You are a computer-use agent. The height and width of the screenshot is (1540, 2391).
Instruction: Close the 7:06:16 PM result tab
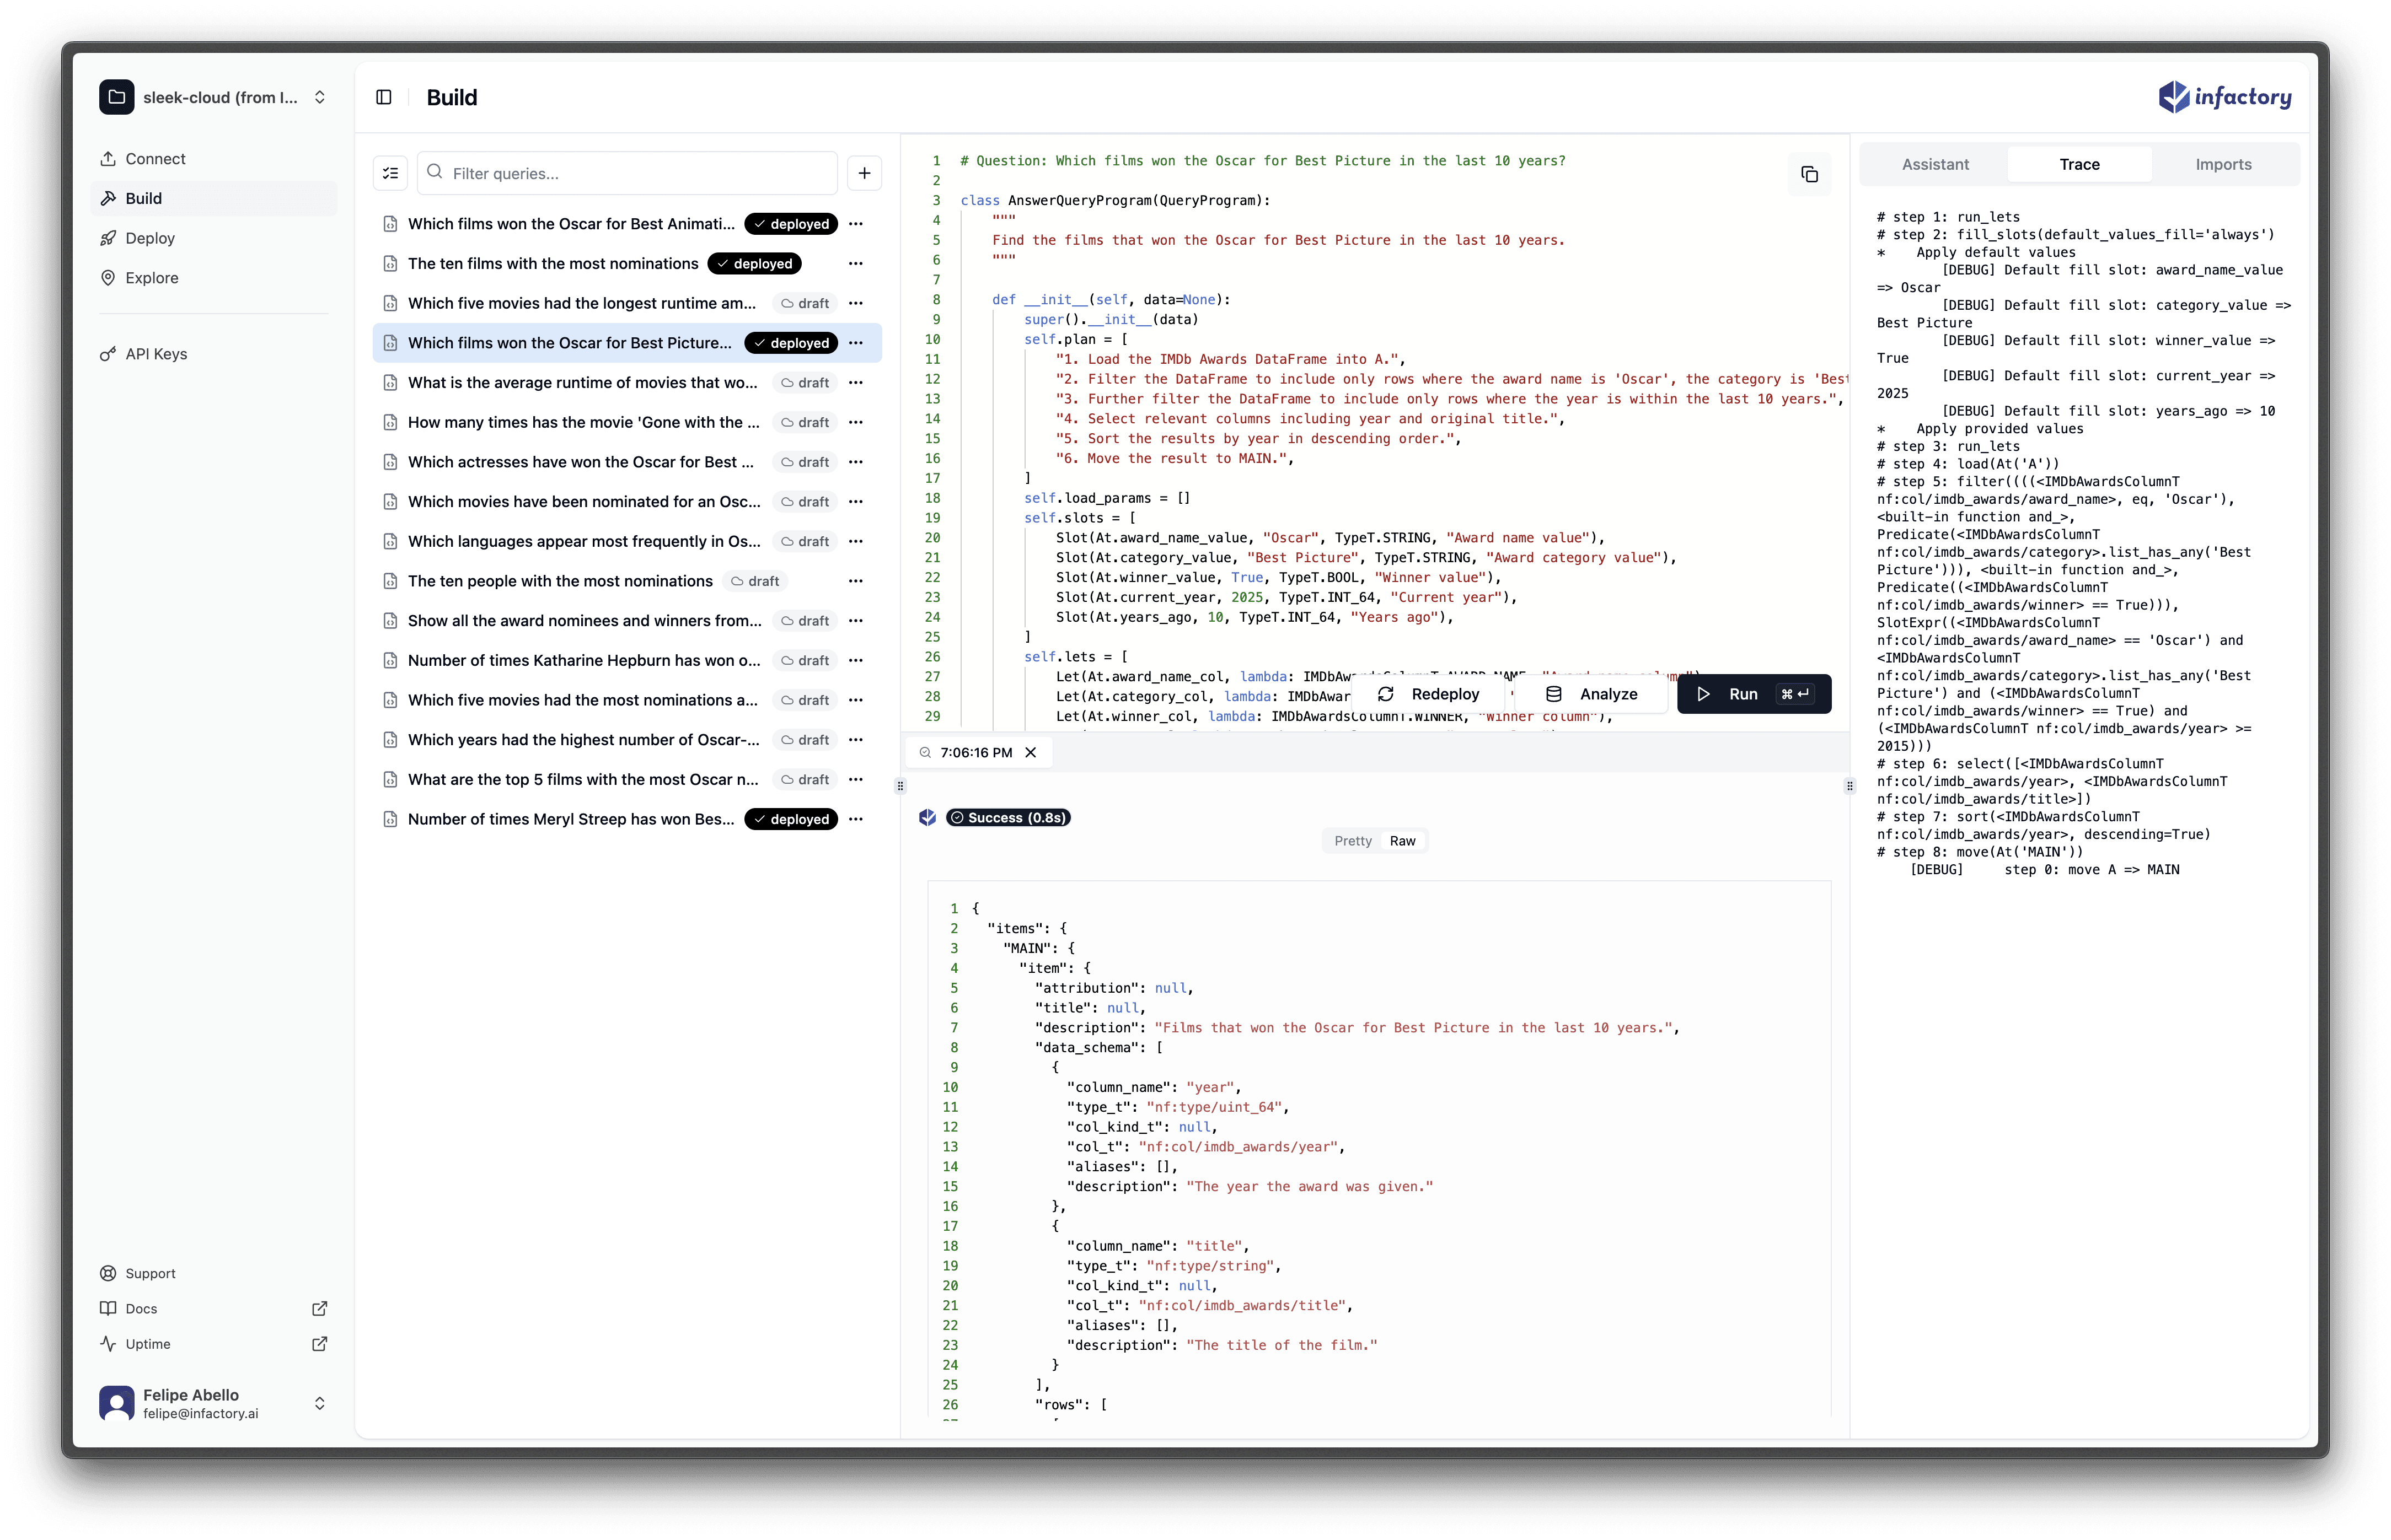point(1031,752)
